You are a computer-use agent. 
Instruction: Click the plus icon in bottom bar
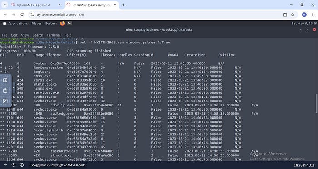[x=5, y=165]
